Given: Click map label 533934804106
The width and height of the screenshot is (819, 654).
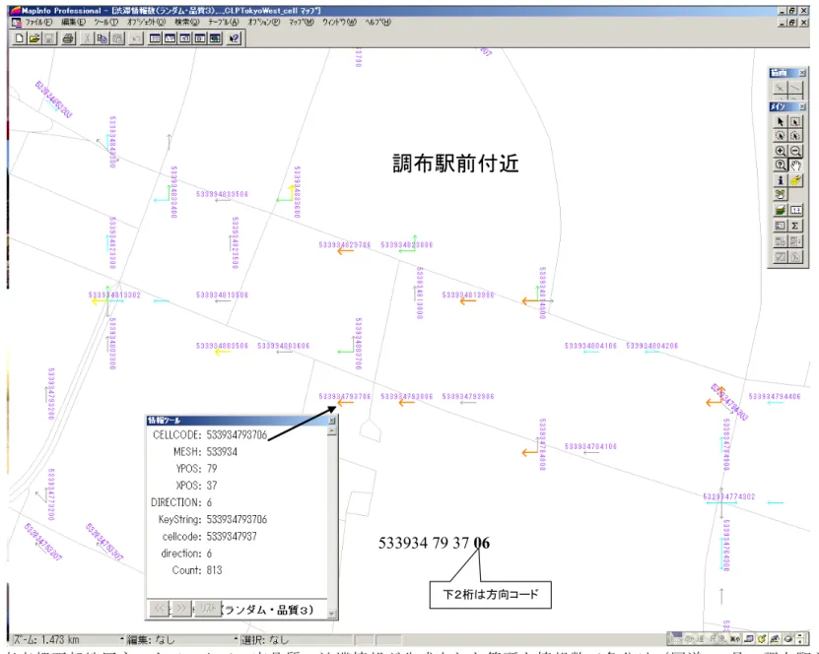Looking at the screenshot, I should [590, 346].
